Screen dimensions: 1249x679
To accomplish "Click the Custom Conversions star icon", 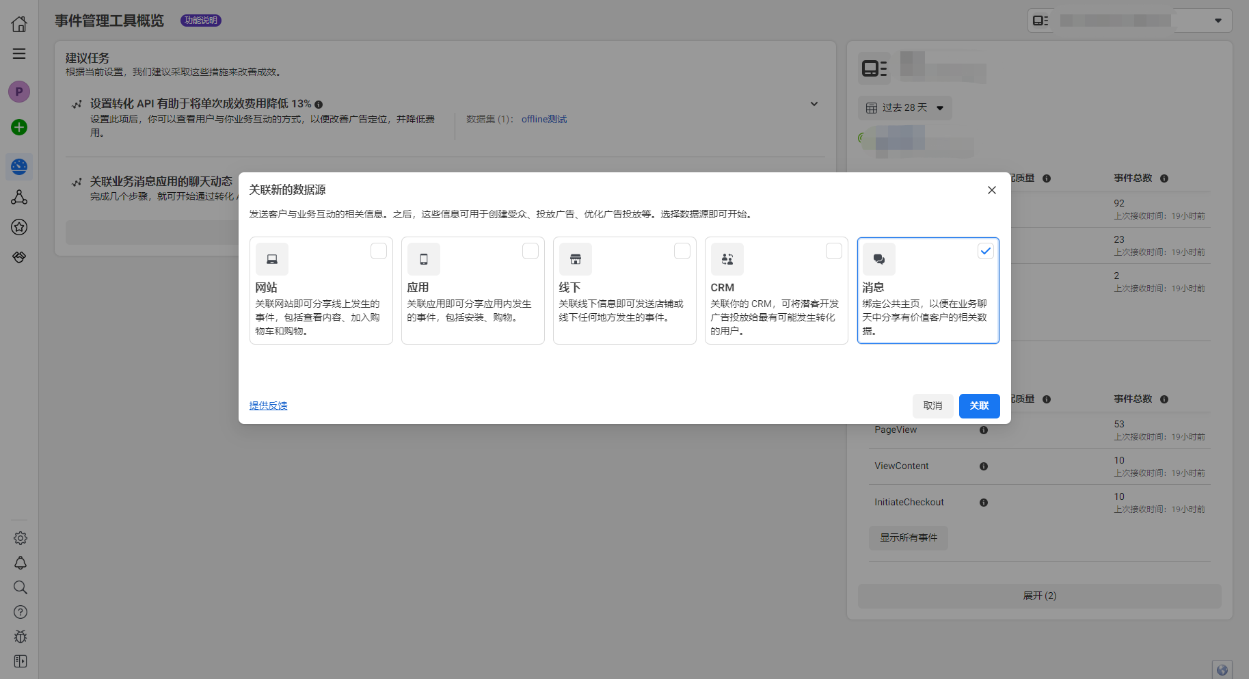I will (x=19, y=227).
